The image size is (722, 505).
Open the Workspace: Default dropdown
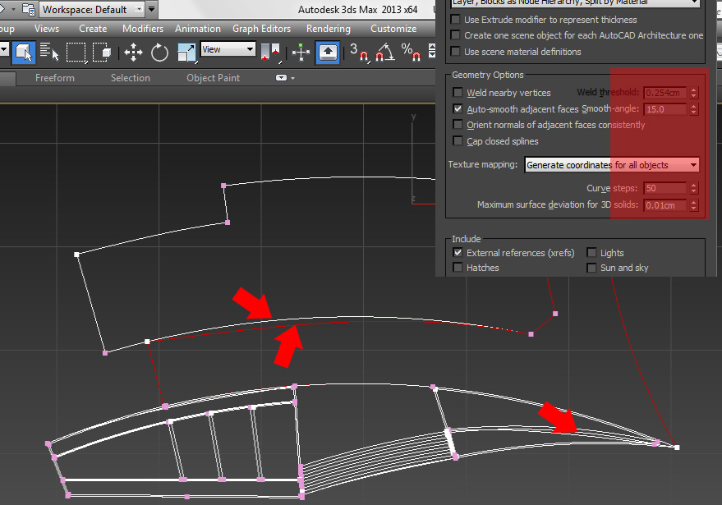click(92, 10)
